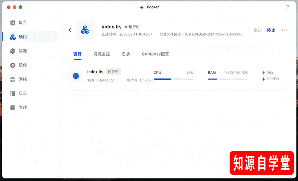298x181 pixels.
Task: Open the three-dots more options menu
Action: coord(285,30)
